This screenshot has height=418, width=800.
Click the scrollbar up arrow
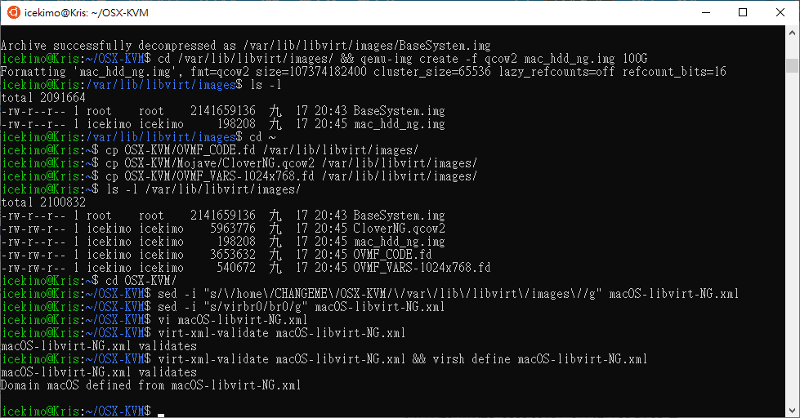pos(792,32)
